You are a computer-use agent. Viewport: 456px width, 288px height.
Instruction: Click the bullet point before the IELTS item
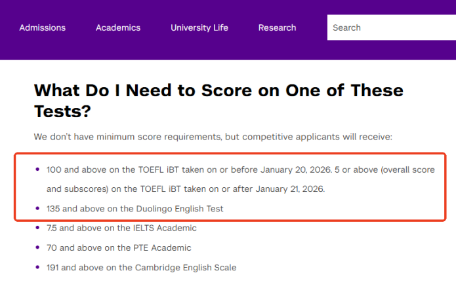[37, 228]
